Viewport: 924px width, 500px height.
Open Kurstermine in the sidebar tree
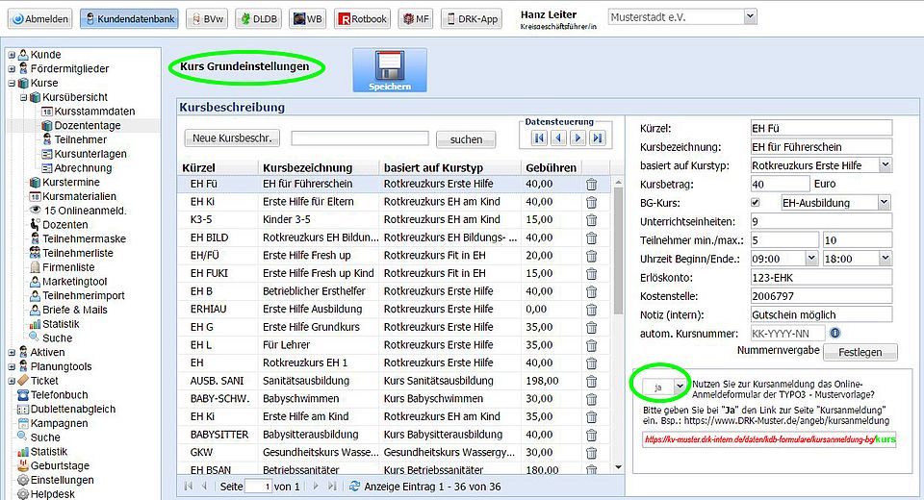69,182
